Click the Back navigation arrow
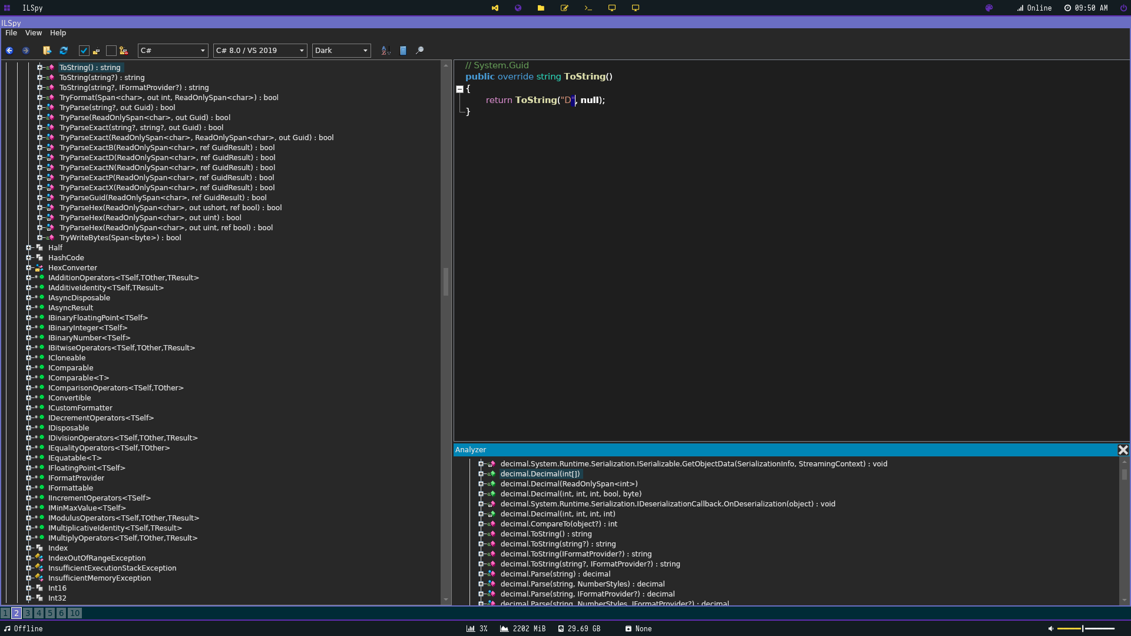The width and height of the screenshot is (1131, 636). [9, 51]
